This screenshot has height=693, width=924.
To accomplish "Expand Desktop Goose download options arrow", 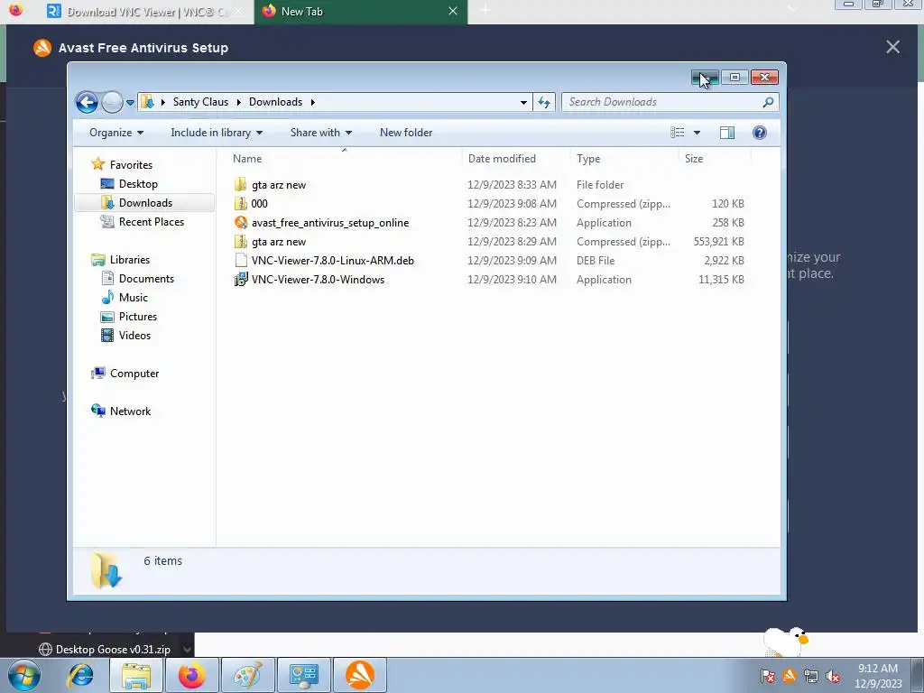I will tap(187, 650).
